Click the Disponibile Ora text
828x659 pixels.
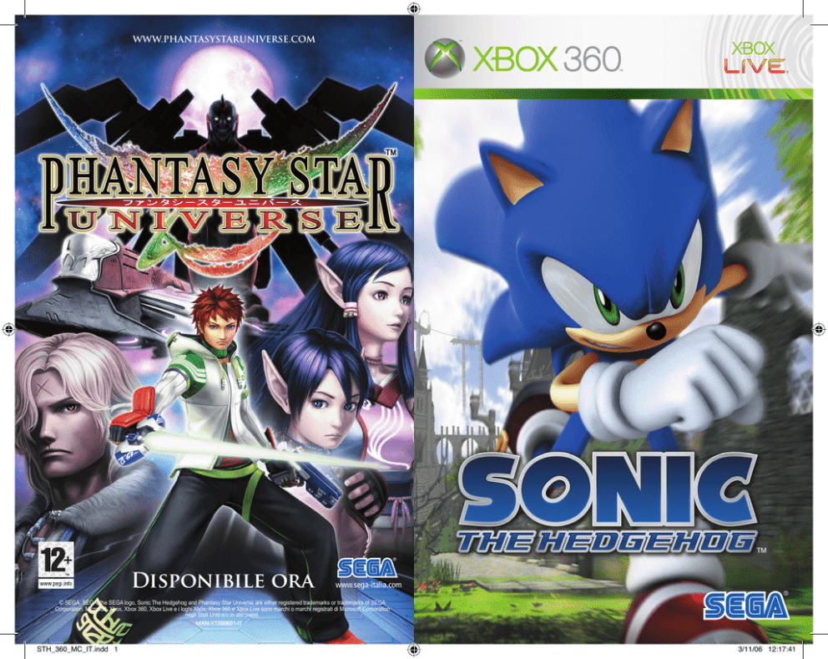[223, 580]
